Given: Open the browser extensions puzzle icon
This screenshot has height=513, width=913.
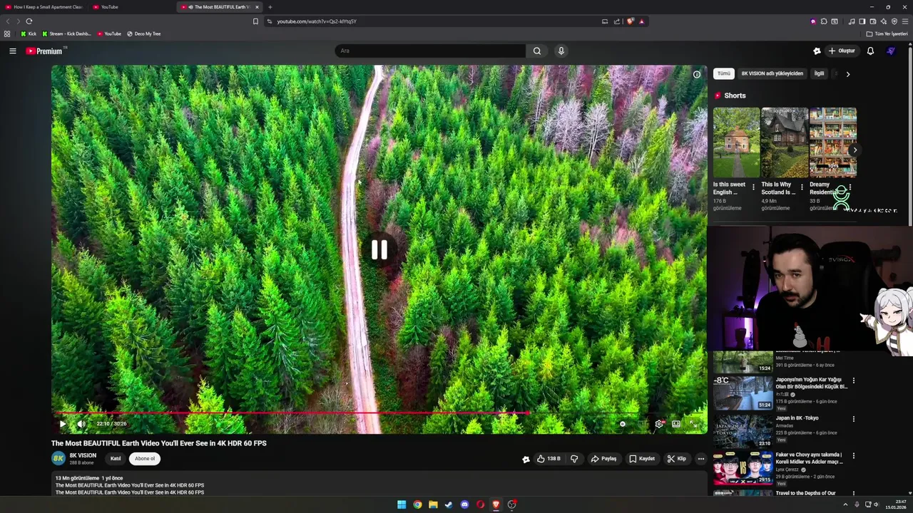Looking at the screenshot, I should [x=824, y=21].
